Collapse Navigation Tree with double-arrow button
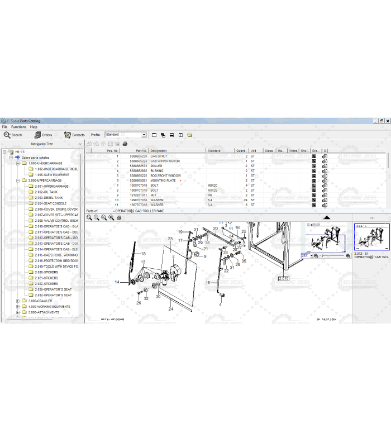The height and width of the screenshot is (447, 391). (x=80, y=144)
